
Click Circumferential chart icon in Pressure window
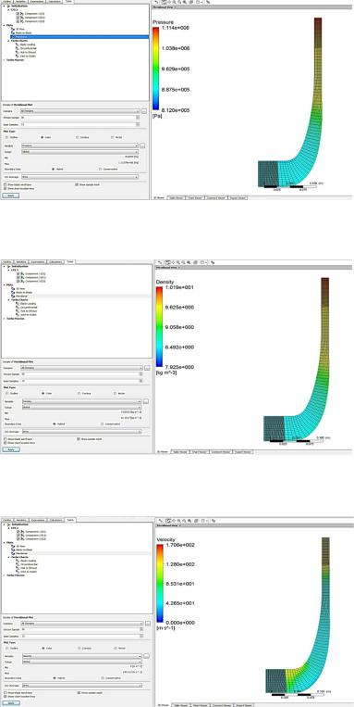[17, 48]
